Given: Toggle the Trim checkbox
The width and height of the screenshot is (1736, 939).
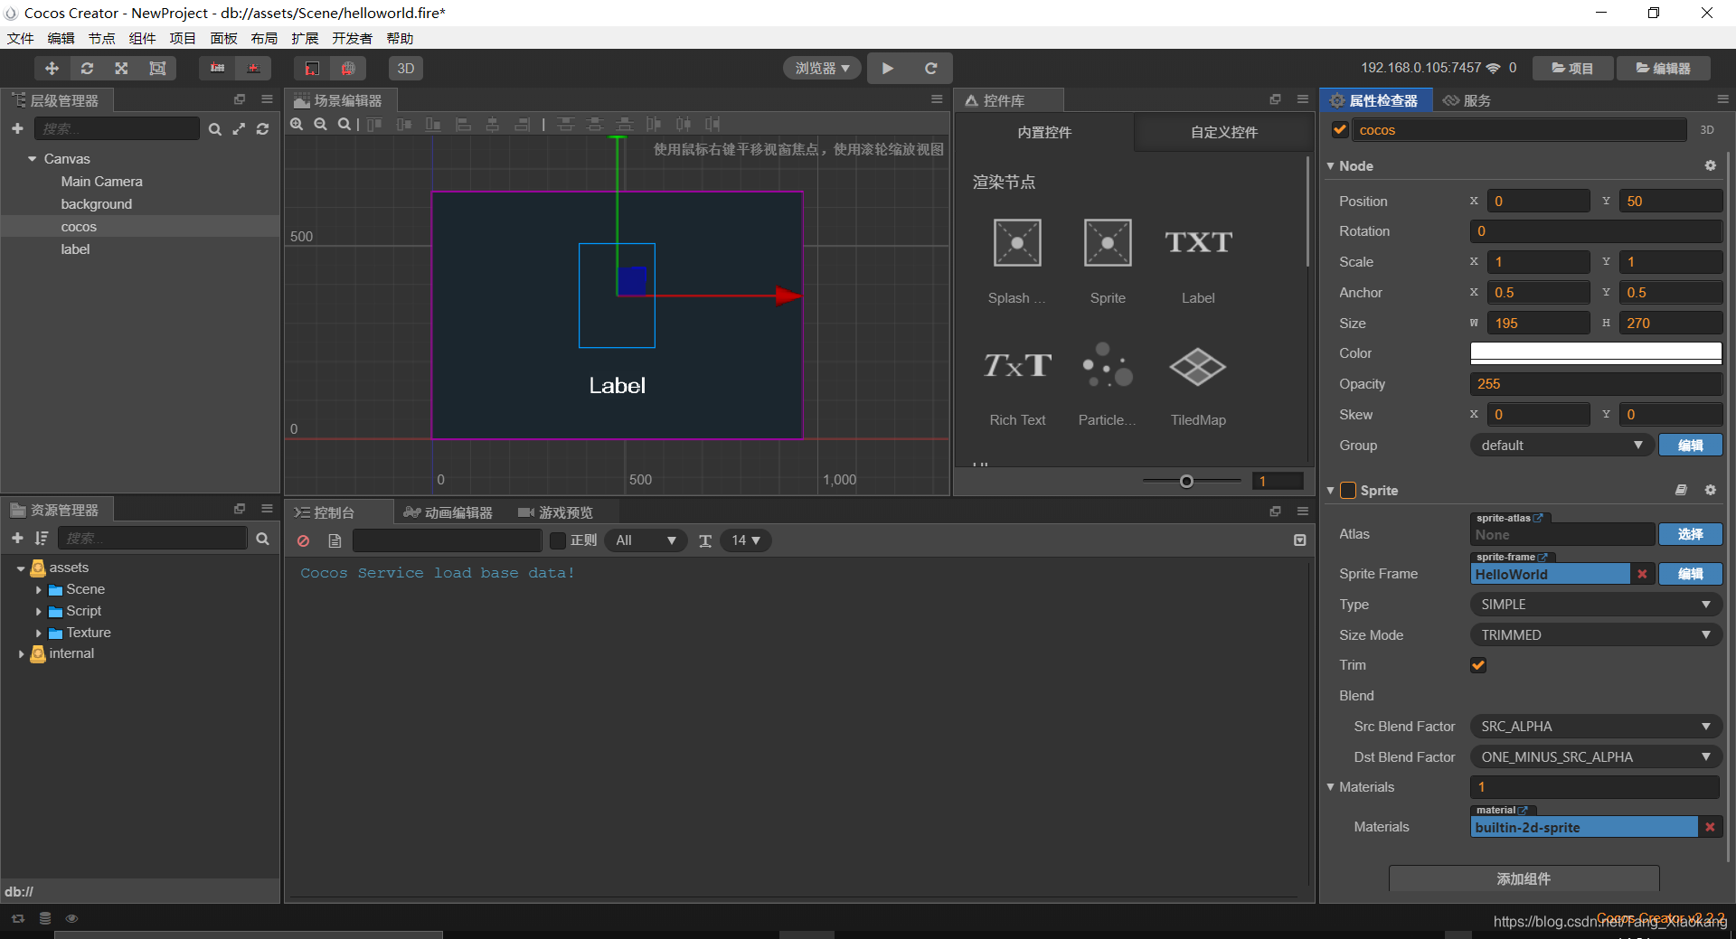Looking at the screenshot, I should point(1478,665).
